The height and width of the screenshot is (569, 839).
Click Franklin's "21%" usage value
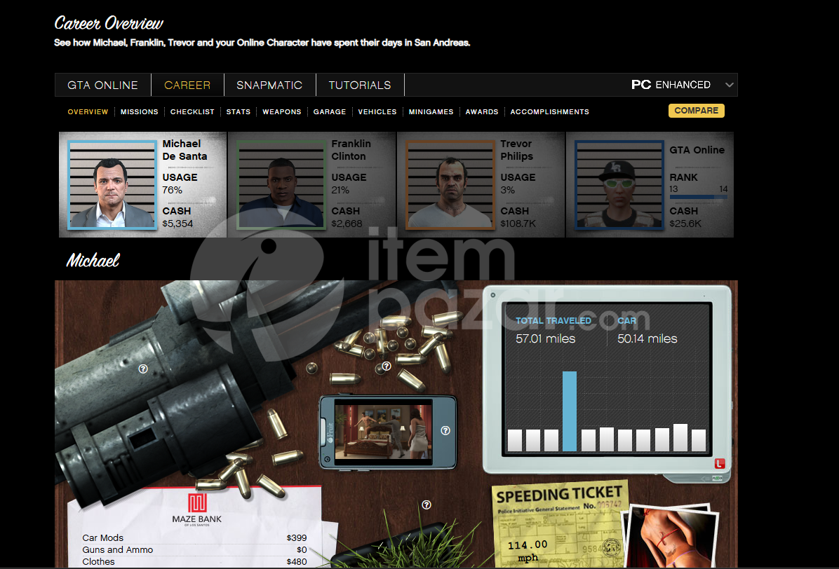pyautogui.click(x=340, y=190)
